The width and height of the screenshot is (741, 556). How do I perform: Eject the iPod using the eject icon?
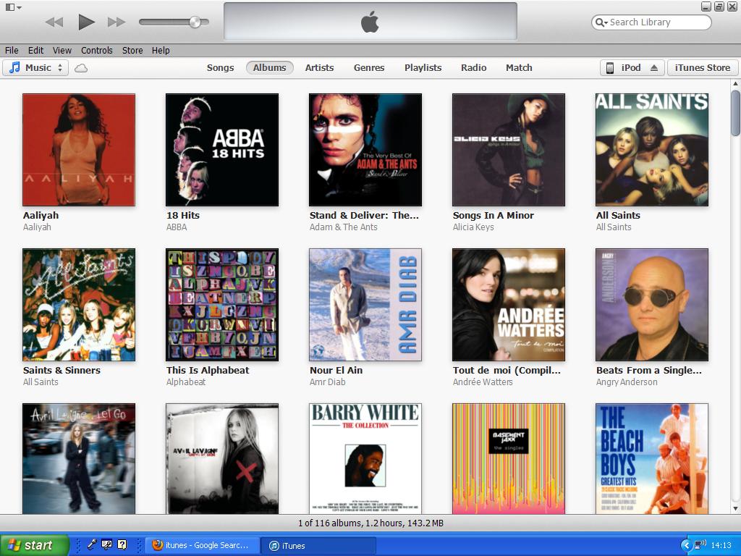(x=654, y=68)
